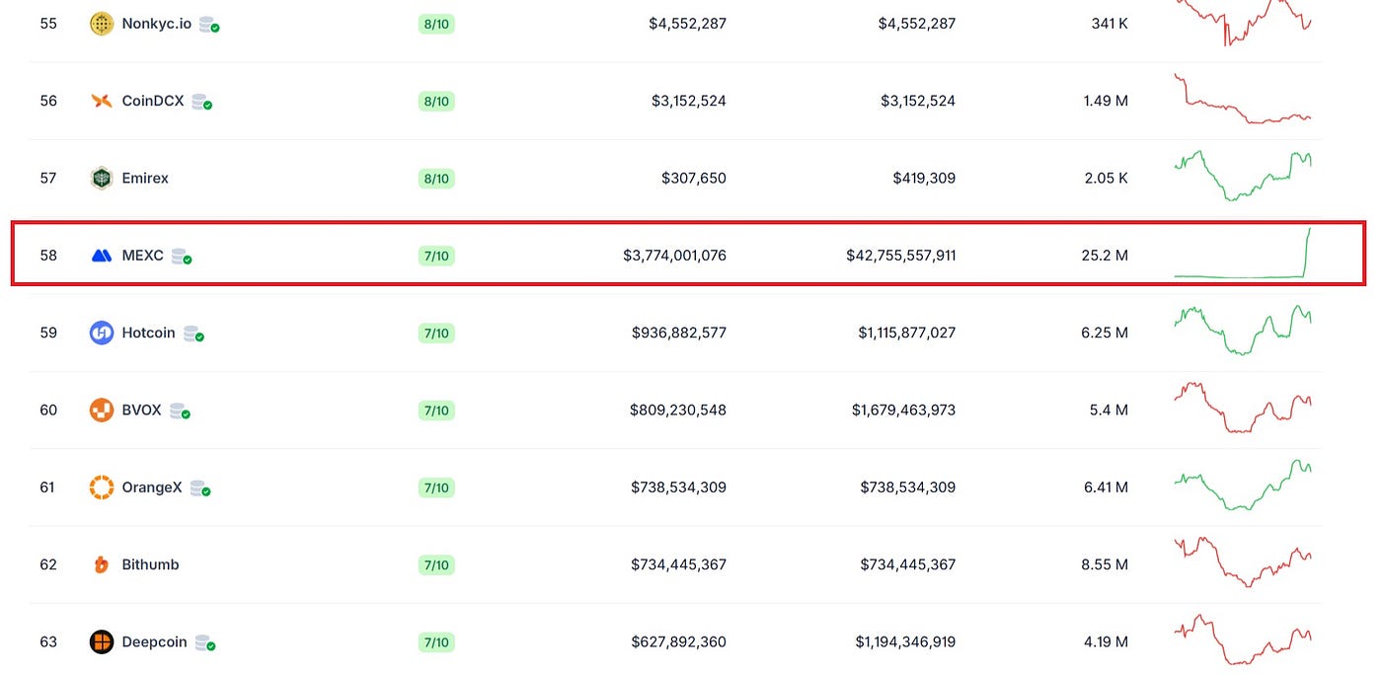The width and height of the screenshot is (1382, 675).
Task: Click the blue MEXC mountain logo
Action: [101, 255]
